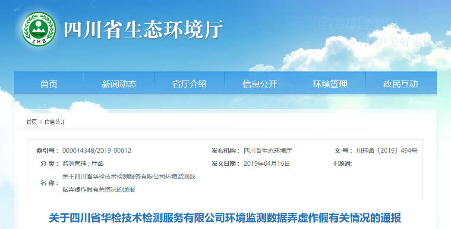Click the 文号 field label
The height and width of the screenshot is (229, 451).
point(343,151)
